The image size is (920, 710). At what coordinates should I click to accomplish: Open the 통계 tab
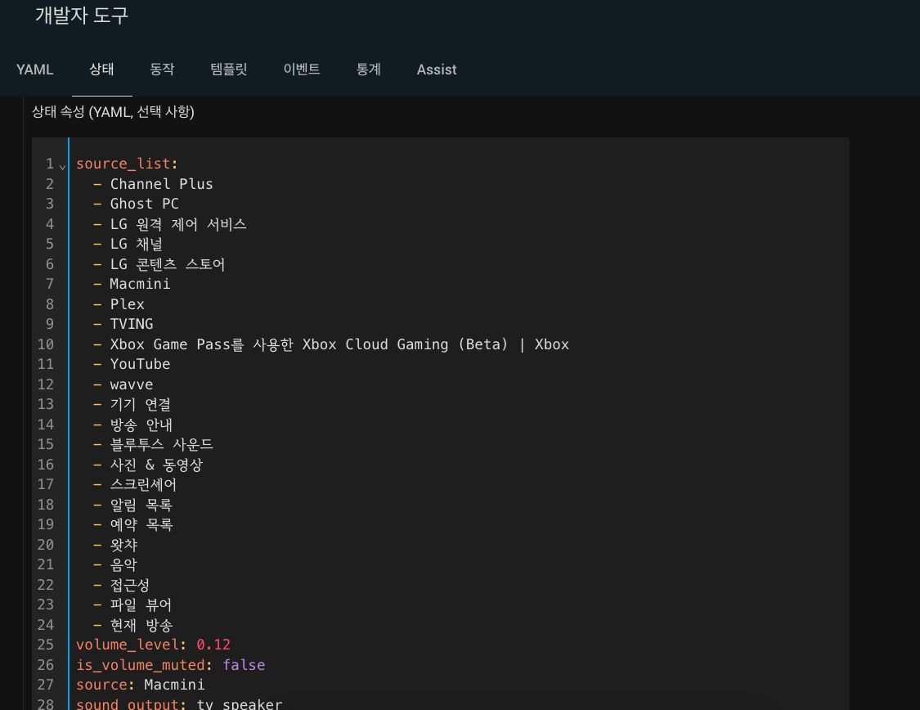368,70
